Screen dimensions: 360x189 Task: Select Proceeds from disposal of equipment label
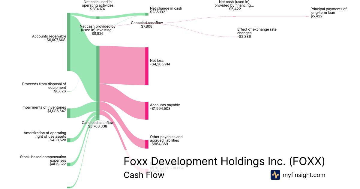tap(44, 88)
